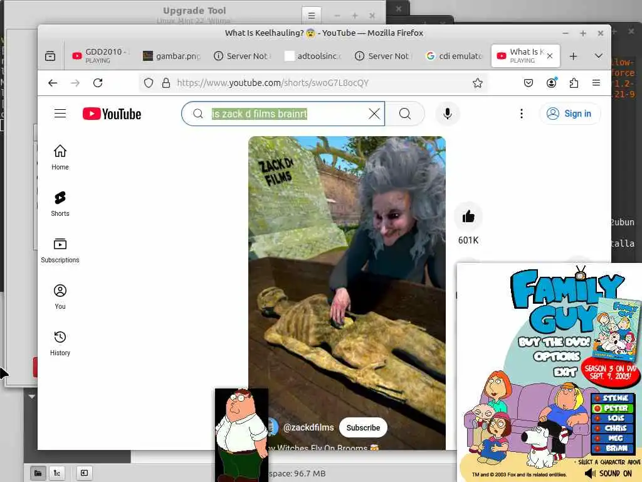Reload the page in Firefox
Screen dimensions: 642x482
[x=98, y=83]
